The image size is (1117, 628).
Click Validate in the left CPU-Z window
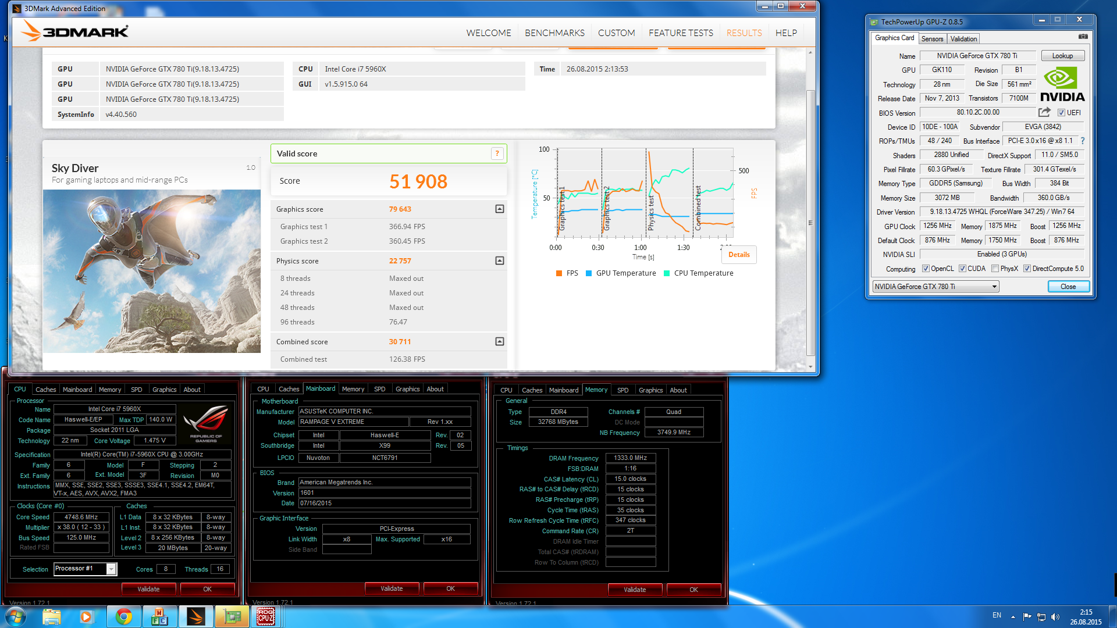[148, 589]
